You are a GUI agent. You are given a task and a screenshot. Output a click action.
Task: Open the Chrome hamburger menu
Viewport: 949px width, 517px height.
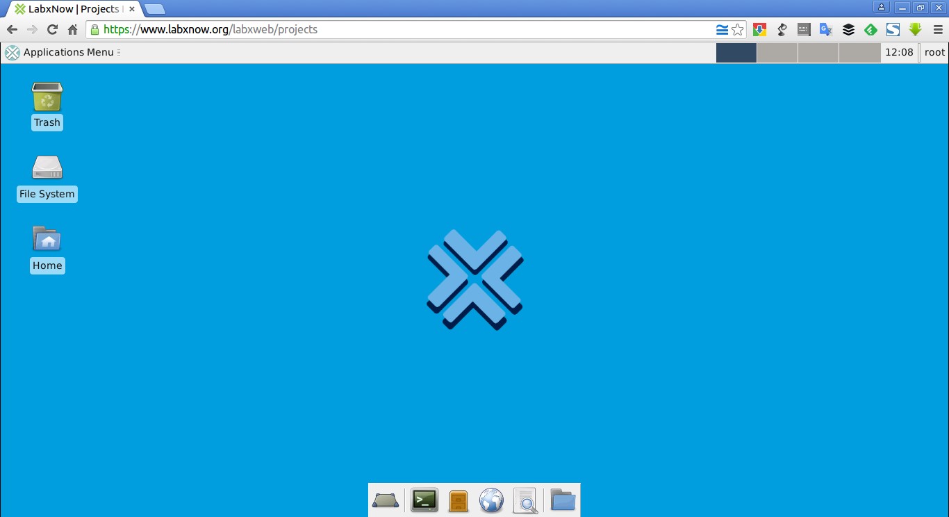coord(938,29)
